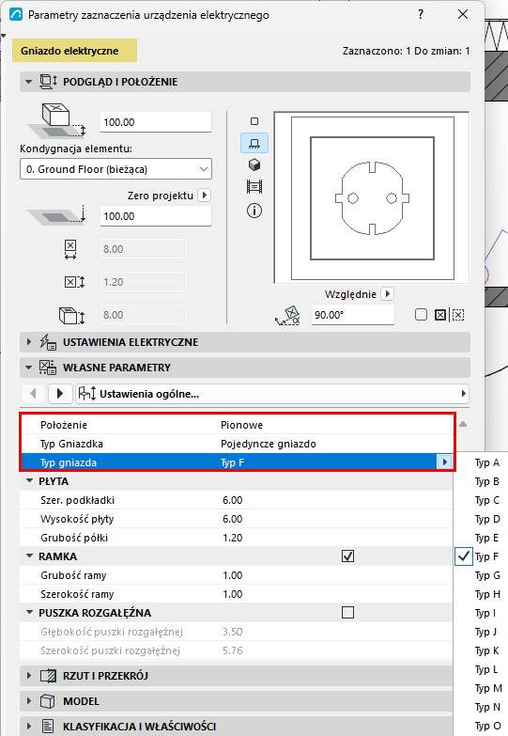Collapse the PODGLĄD I POŁOŻENIE panel
The image size is (508, 736).
(28, 82)
